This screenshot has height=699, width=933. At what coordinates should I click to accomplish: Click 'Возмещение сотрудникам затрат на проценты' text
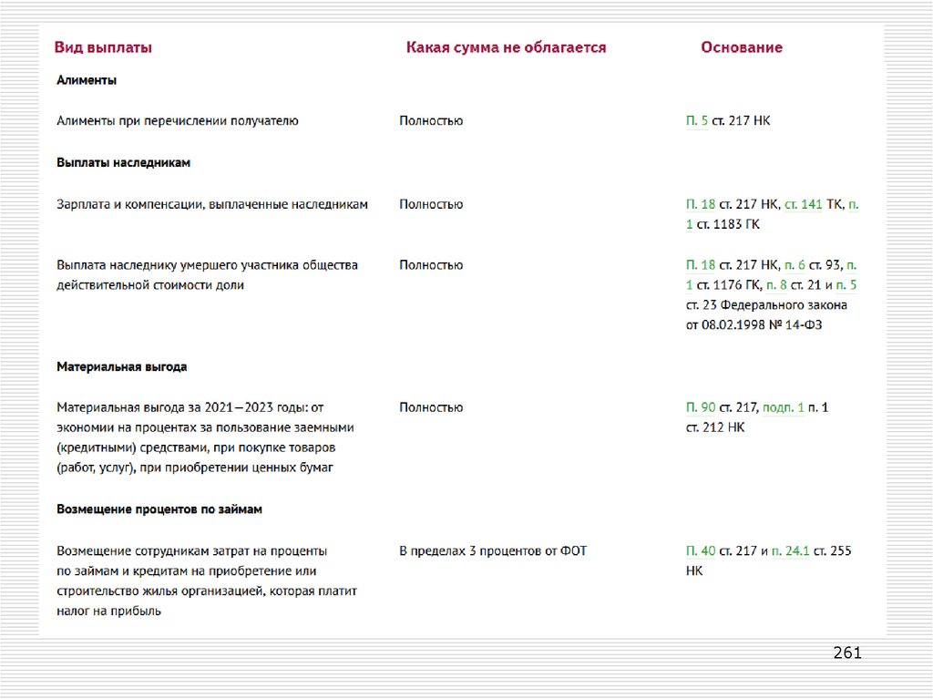tap(191, 551)
